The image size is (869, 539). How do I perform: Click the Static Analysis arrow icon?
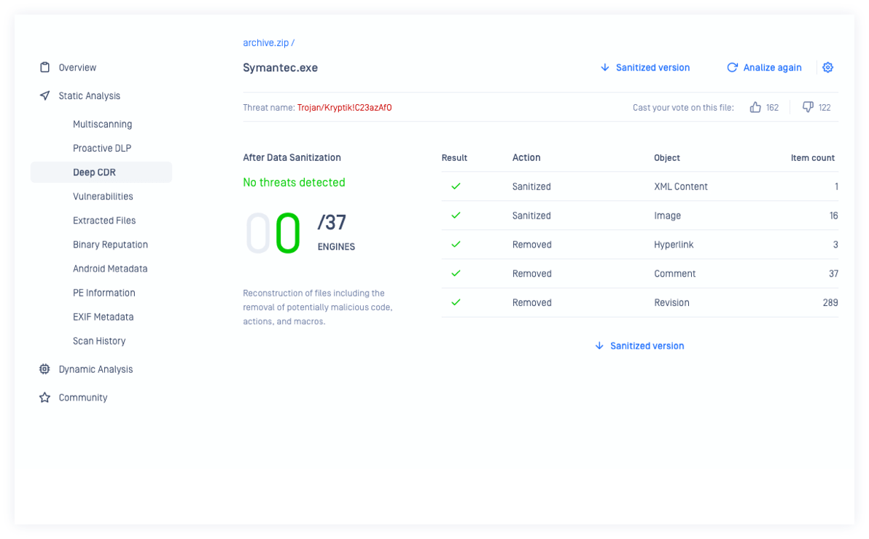click(x=45, y=96)
